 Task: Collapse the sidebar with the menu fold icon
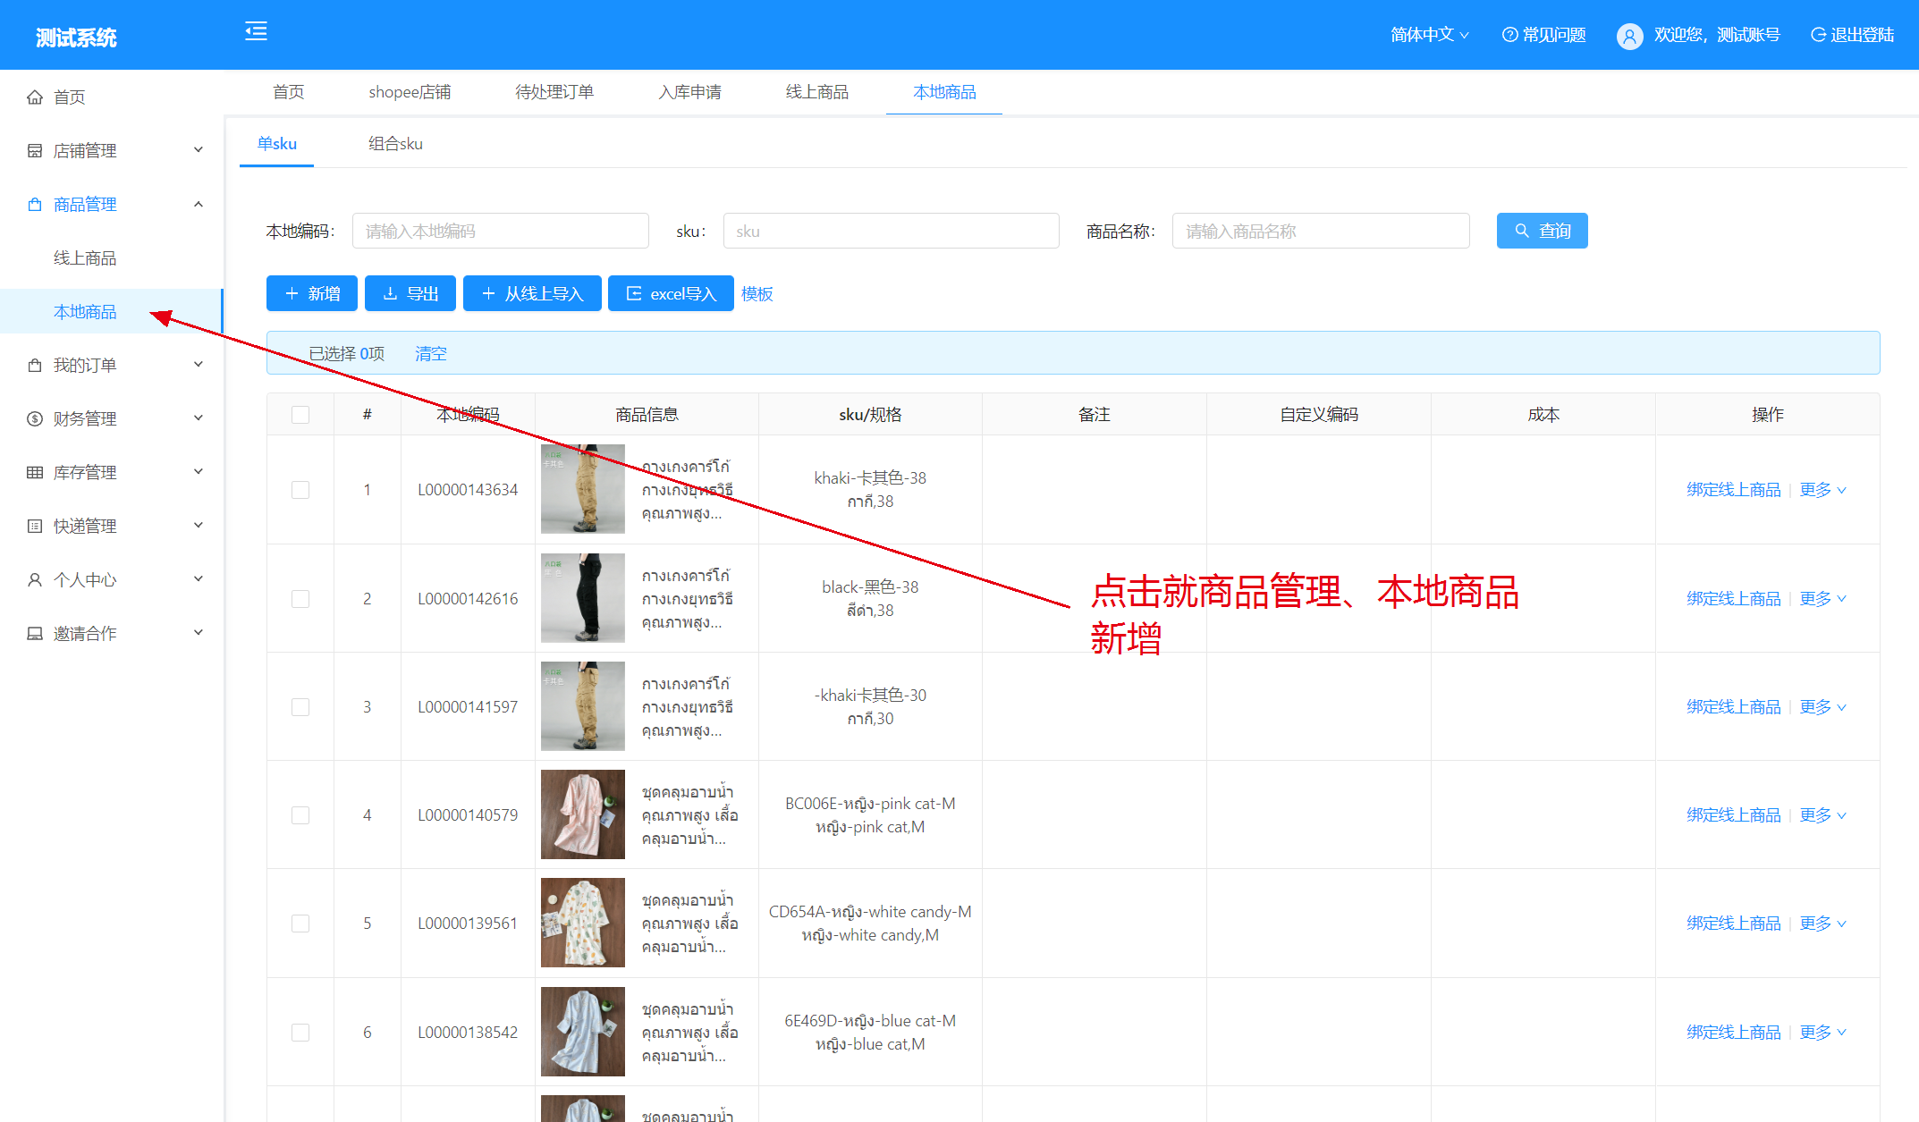[256, 32]
